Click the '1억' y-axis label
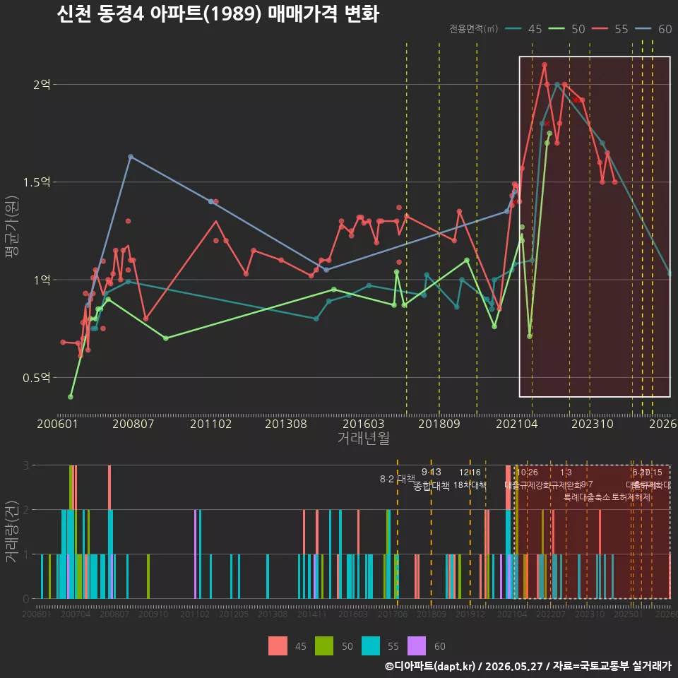Image resolution: width=678 pixels, height=678 pixels. click(42, 280)
